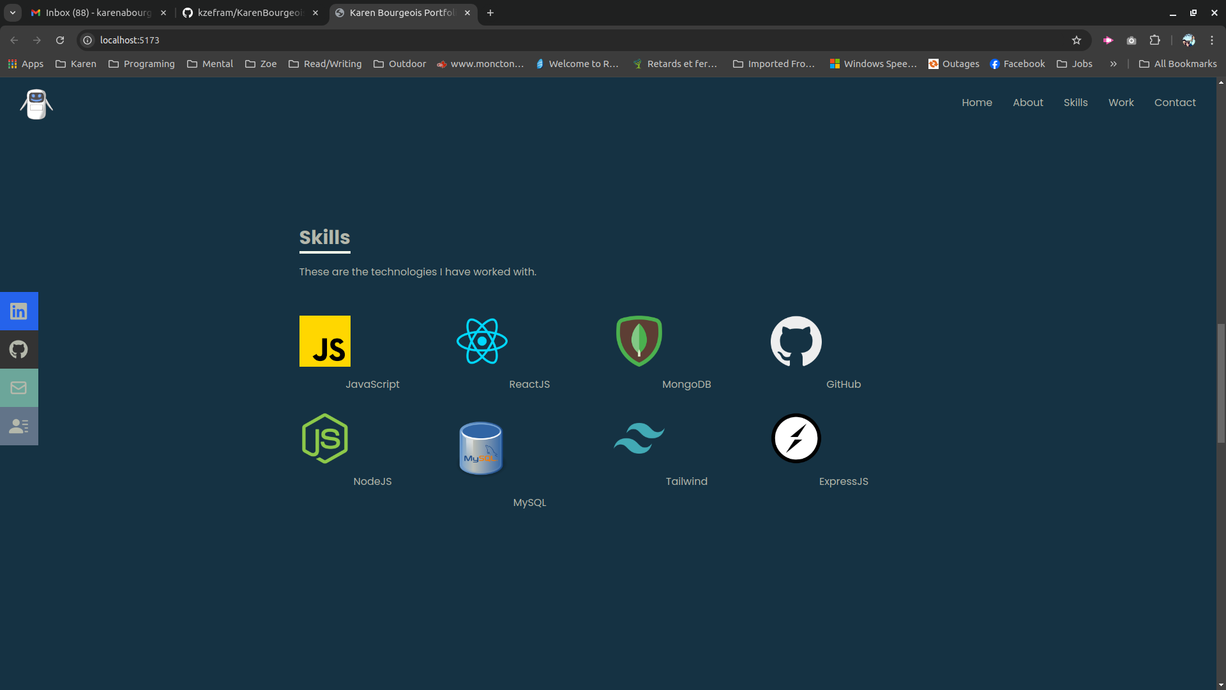
Task: Go to About in site navigation
Action: pyautogui.click(x=1028, y=102)
